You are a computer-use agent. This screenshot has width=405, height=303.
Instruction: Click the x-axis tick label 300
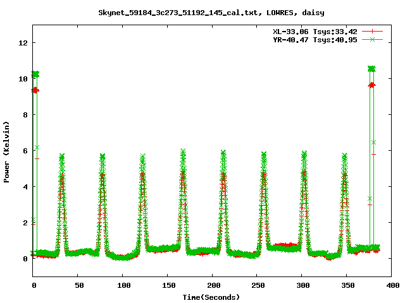coord(303,285)
